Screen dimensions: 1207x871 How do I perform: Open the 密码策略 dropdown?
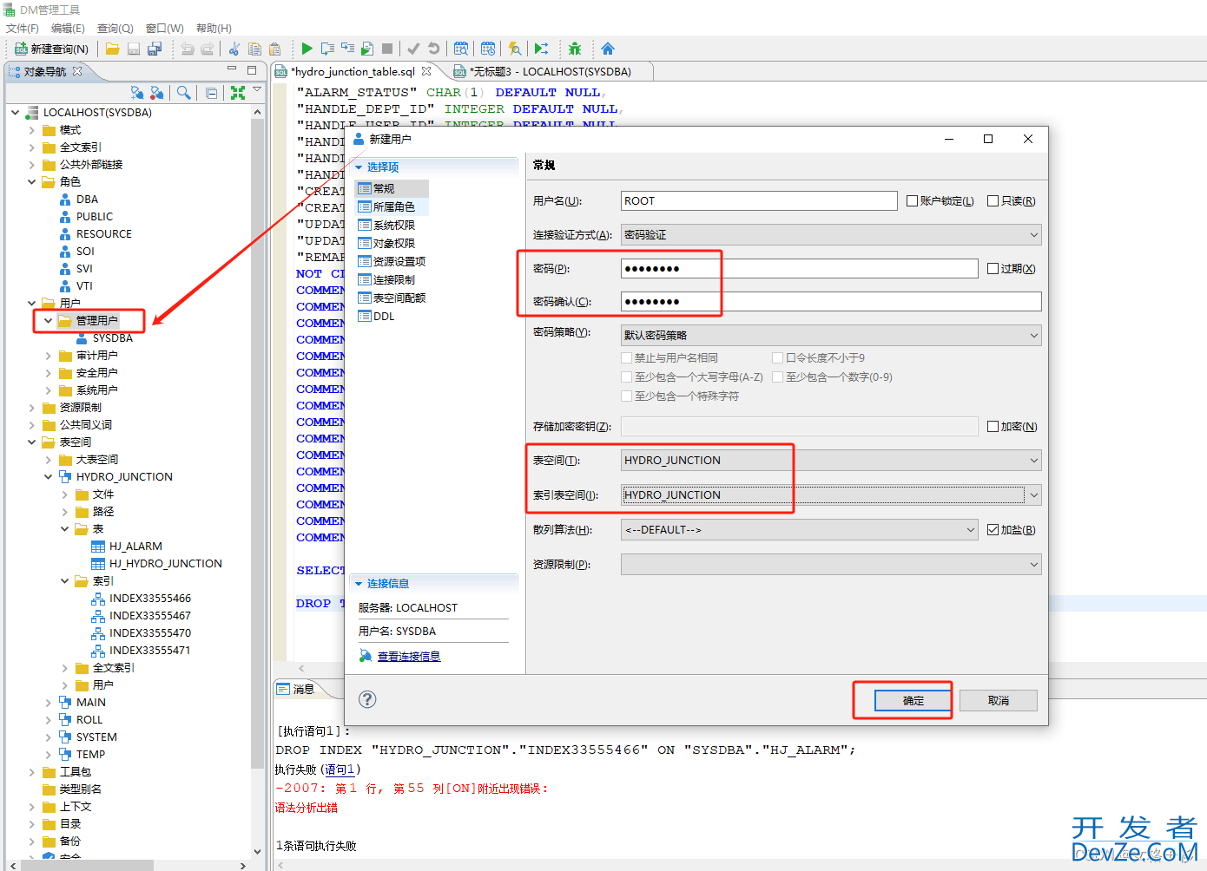click(x=831, y=335)
